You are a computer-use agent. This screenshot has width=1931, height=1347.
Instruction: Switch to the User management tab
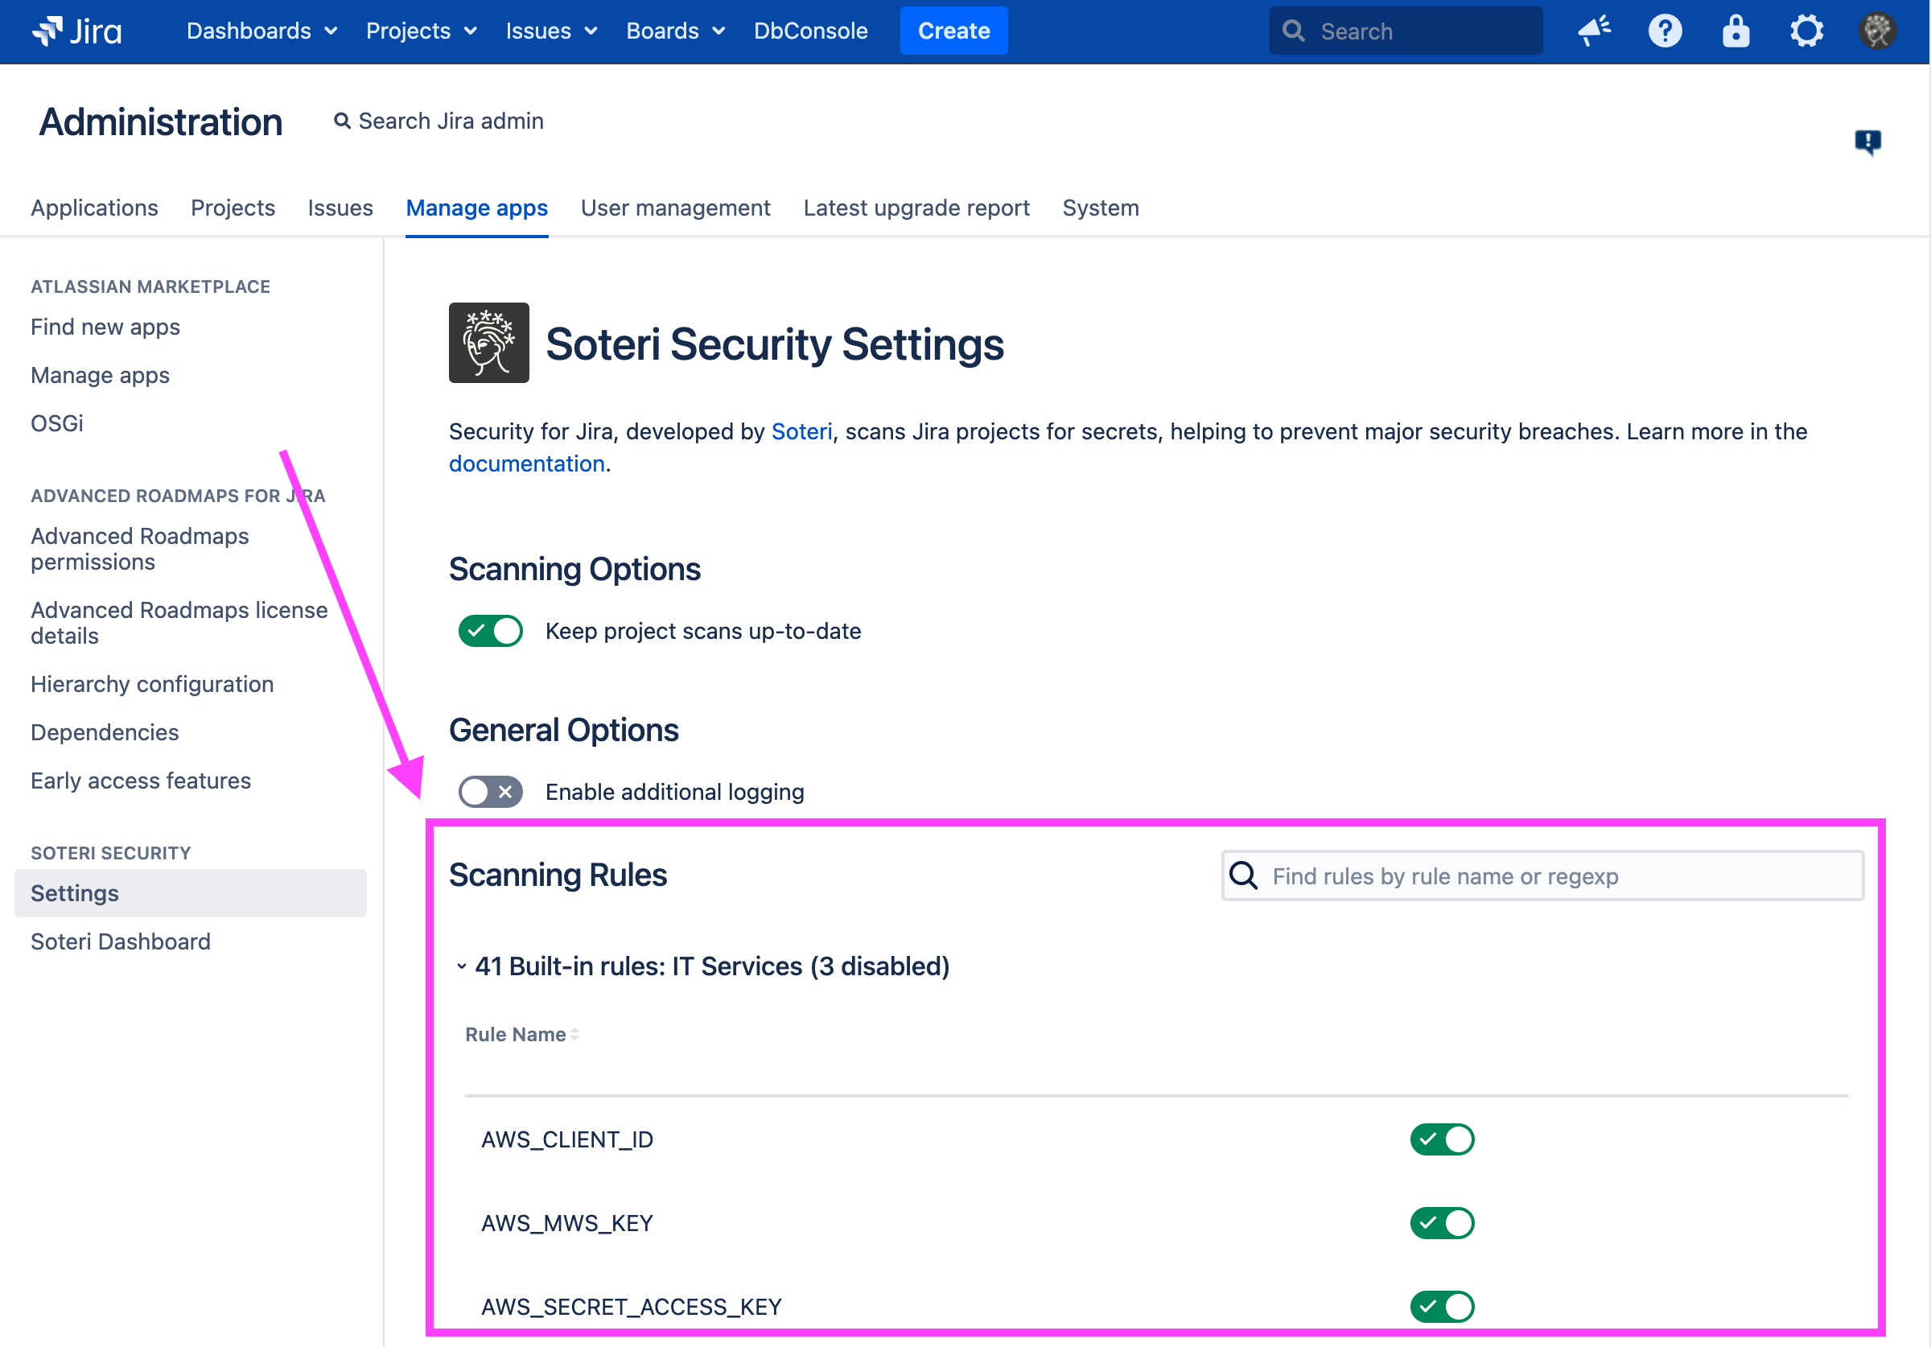tap(674, 208)
